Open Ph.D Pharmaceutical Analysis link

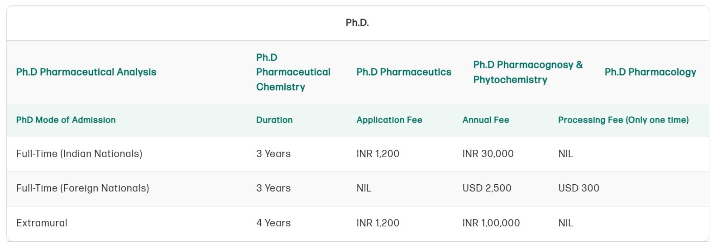point(86,72)
